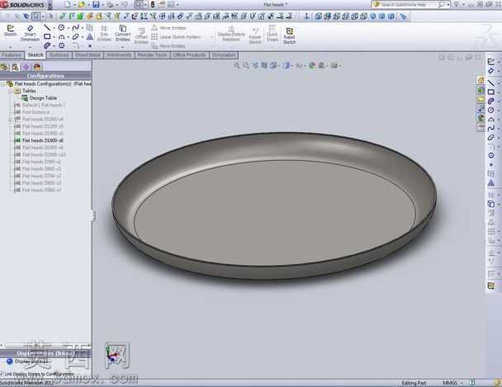Open the Circle tool dropdown arrow
This screenshot has height=387, width=502.
click(x=68, y=28)
